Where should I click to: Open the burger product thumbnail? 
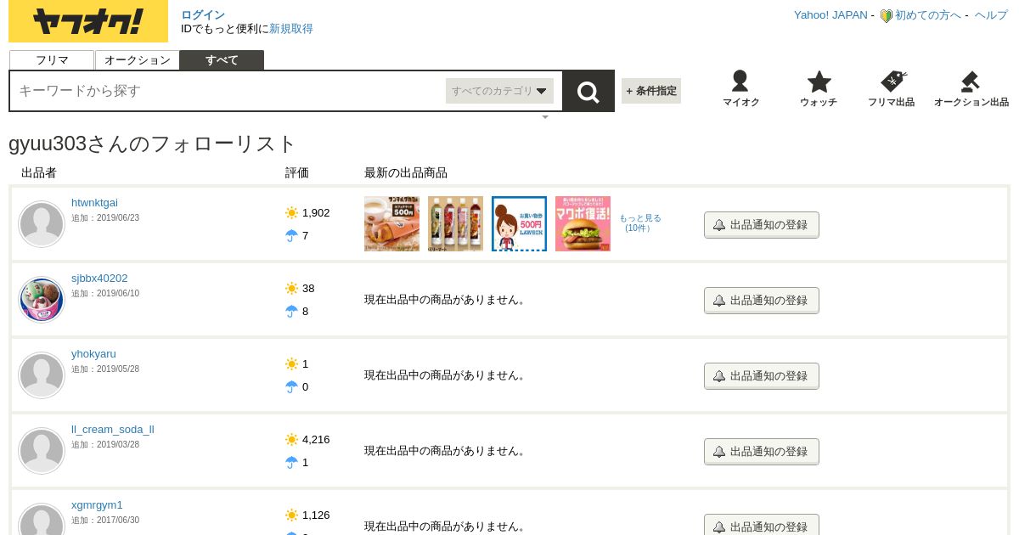tap(583, 224)
